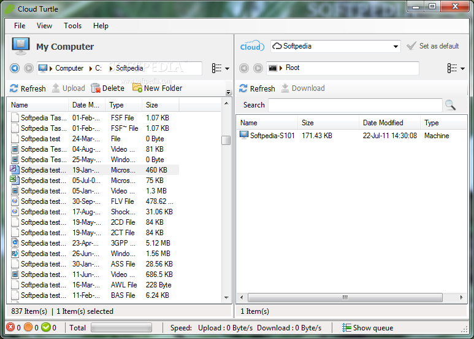474x339 pixels.
Task: Click the local pane back arrow icon
Action: (15, 68)
